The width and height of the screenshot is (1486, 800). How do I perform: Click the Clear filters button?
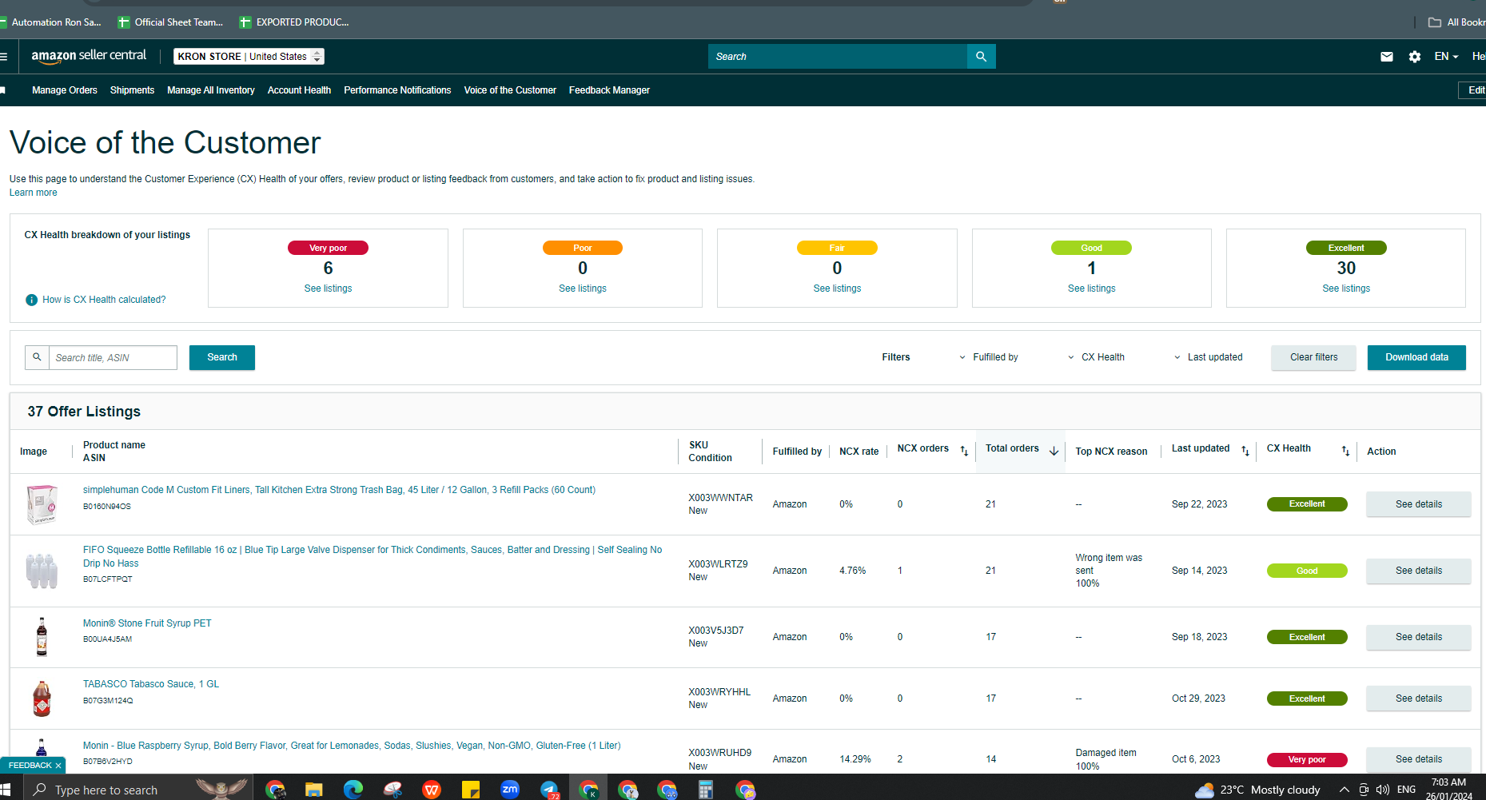(x=1313, y=357)
